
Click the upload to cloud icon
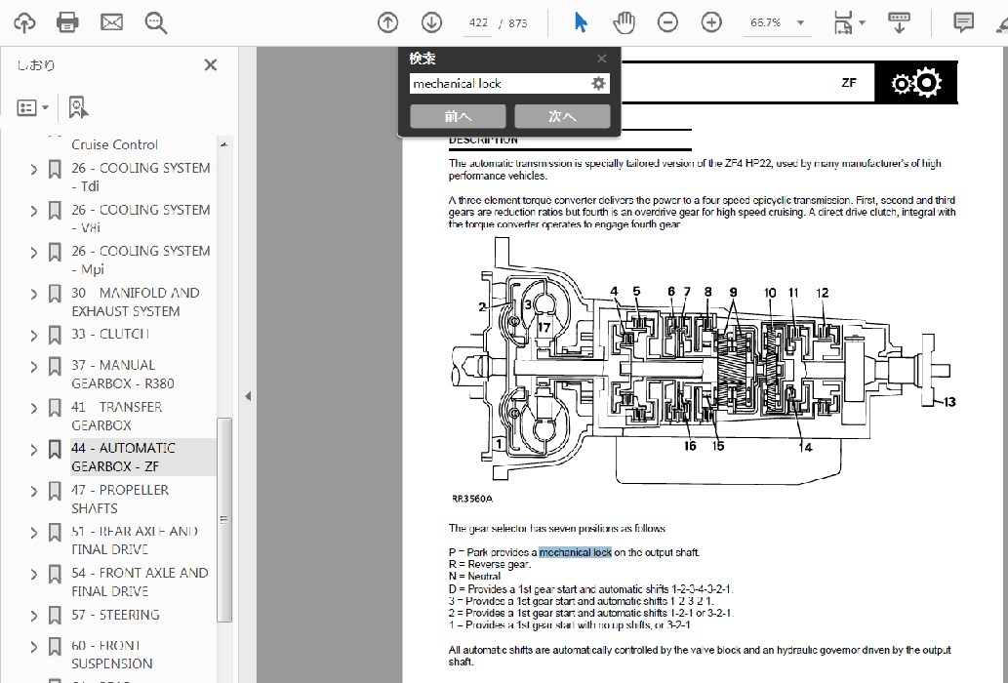pyautogui.click(x=24, y=22)
